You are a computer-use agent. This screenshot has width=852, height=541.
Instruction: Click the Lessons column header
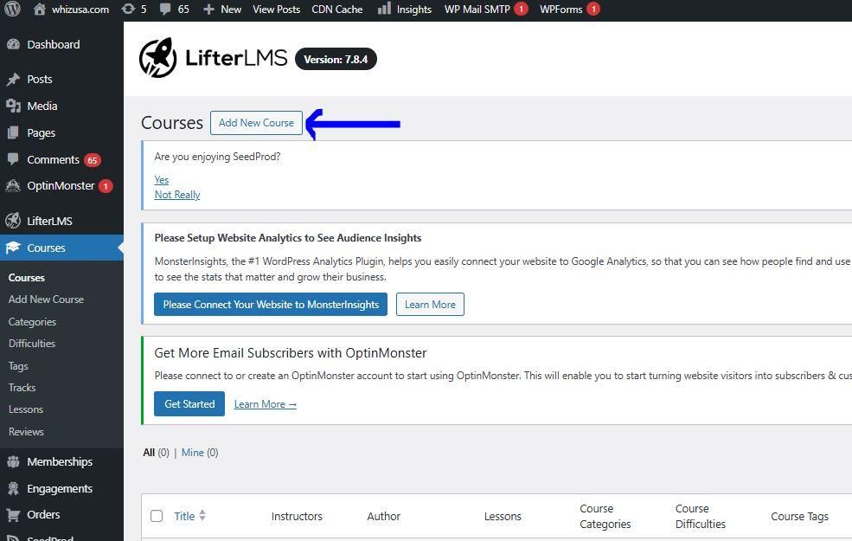tap(503, 516)
